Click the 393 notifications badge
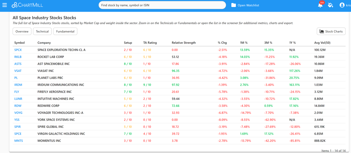The height and width of the screenshot is (153, 351). click(x=322, y=3)
